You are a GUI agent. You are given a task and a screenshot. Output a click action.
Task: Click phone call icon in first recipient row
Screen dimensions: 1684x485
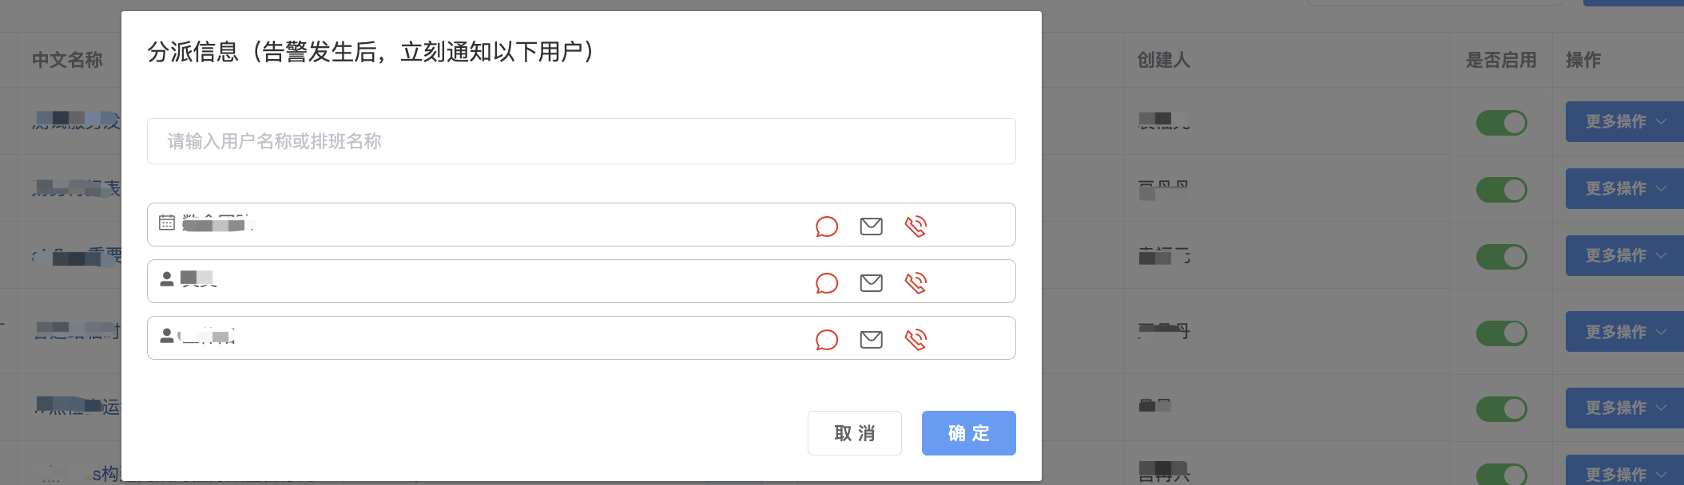pos(915,227)
